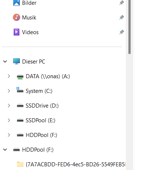Screen dimensions: 142x170
Task: Unpin Videos using its pin icon
Action: coord(121,32)
